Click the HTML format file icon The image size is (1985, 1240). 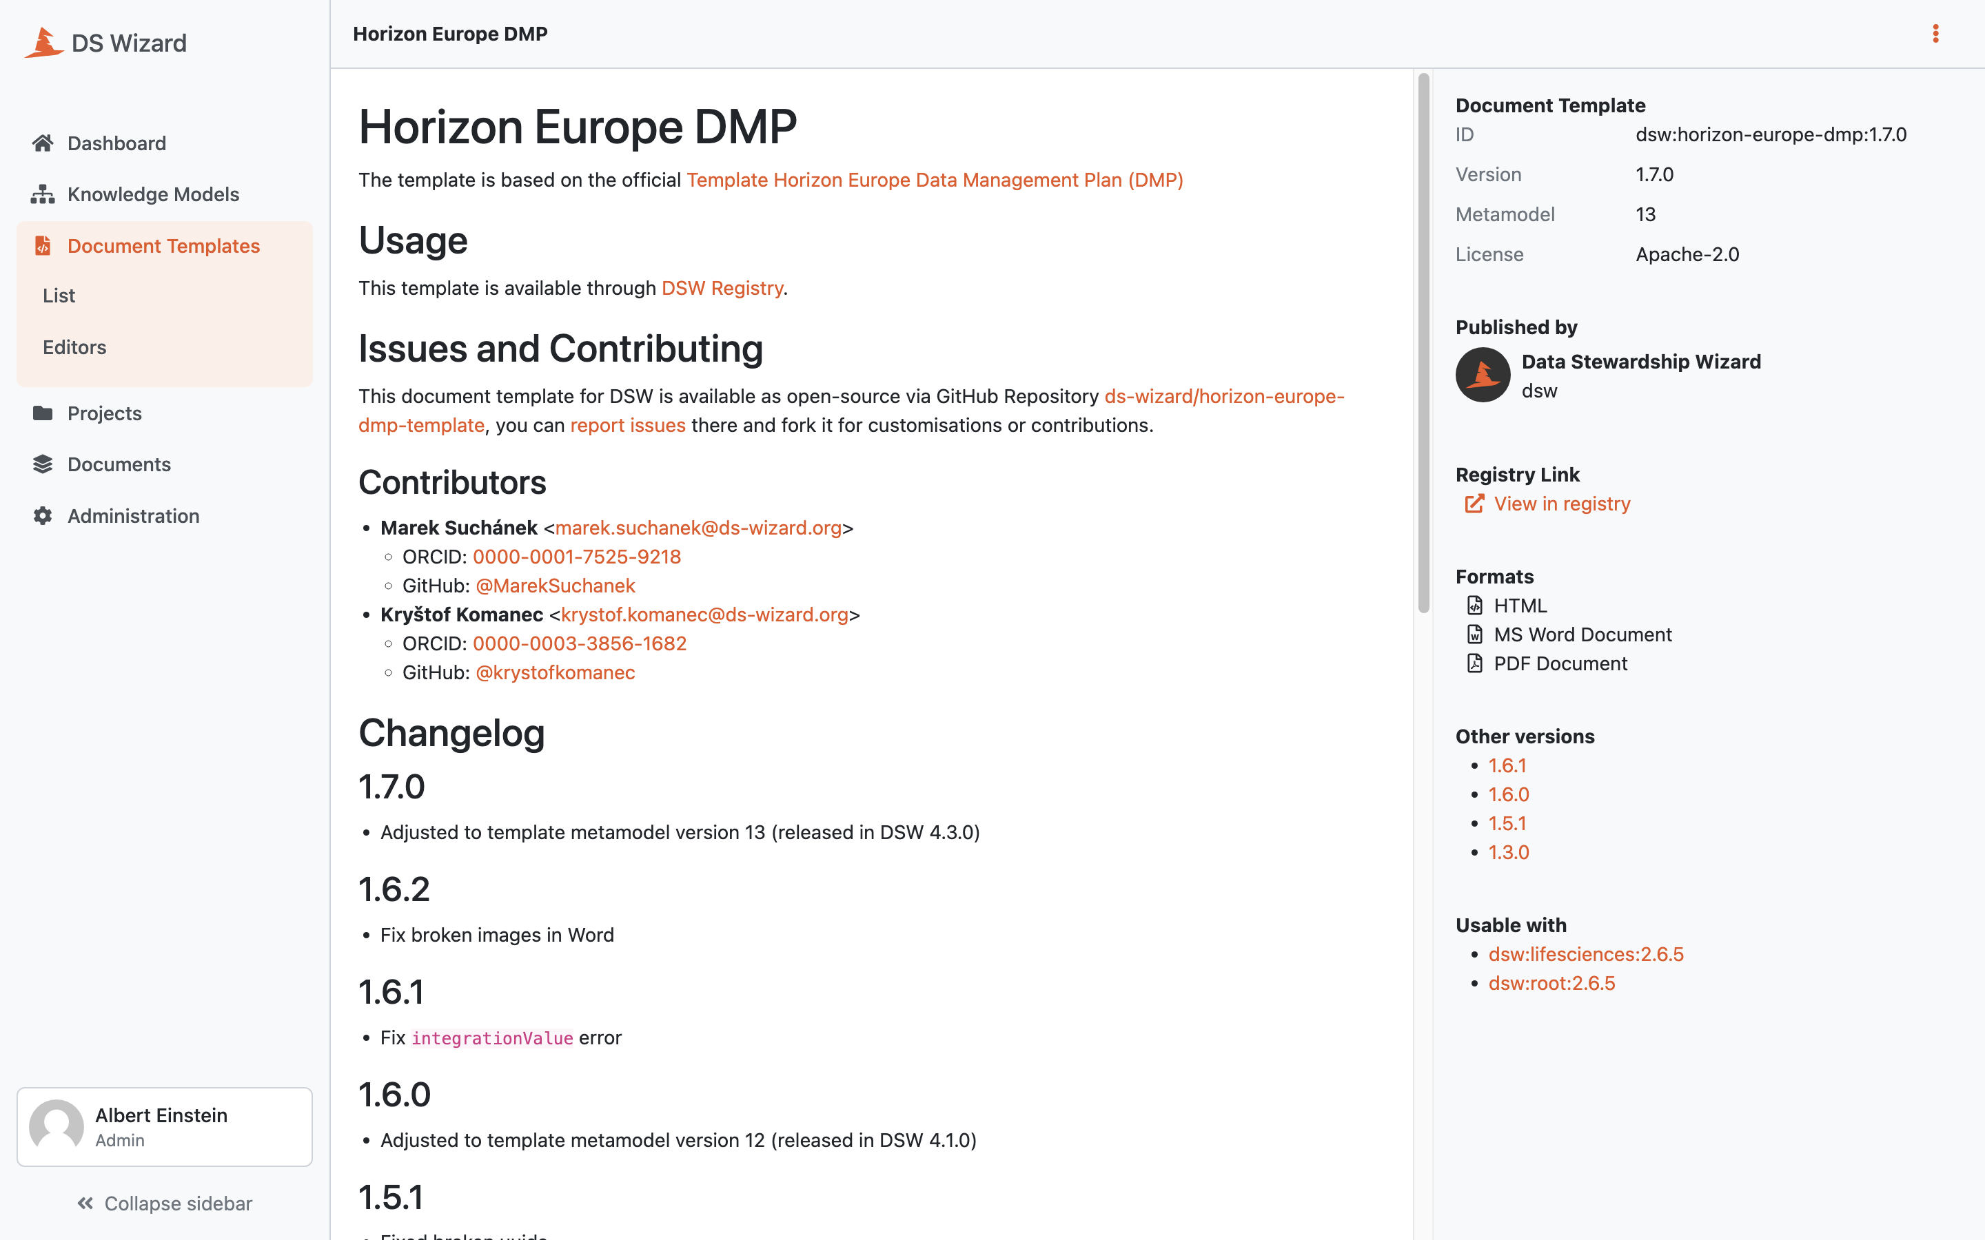(1475, 606)
